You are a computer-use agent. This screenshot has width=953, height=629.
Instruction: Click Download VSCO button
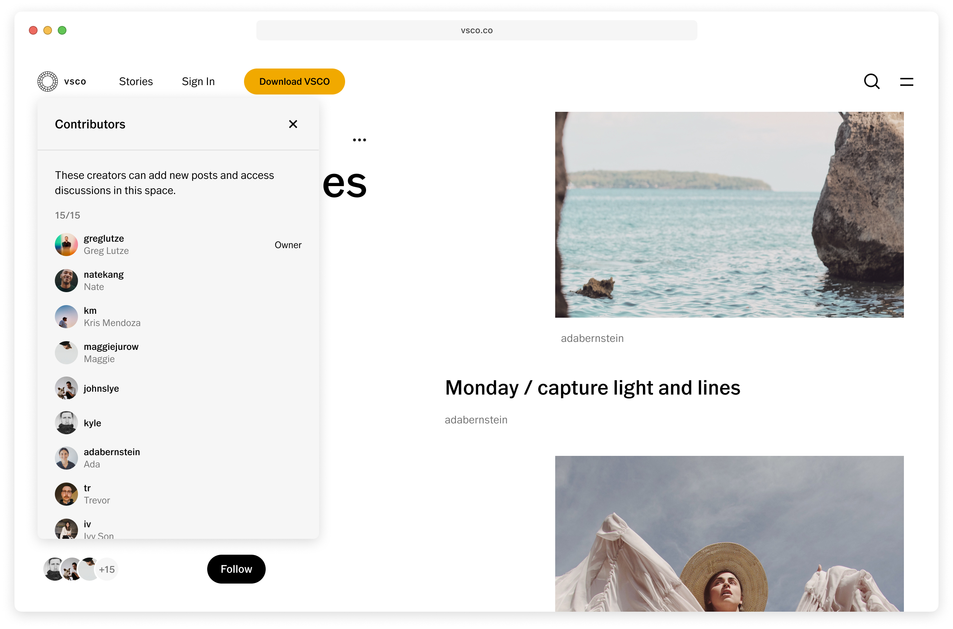coord(294,81)
